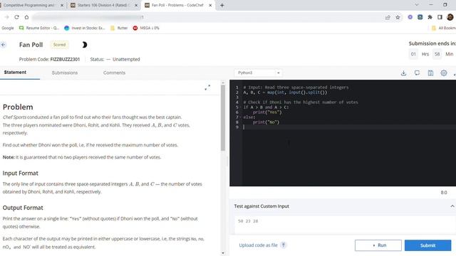Expand problem statement to fullscreen
The height and width of the screenshot is (256, 456).
[x=207, y=87]
